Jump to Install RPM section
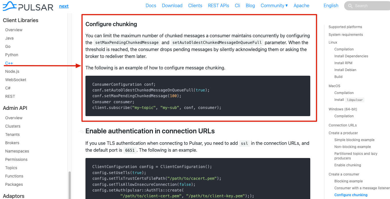 (x=343, y=63)
